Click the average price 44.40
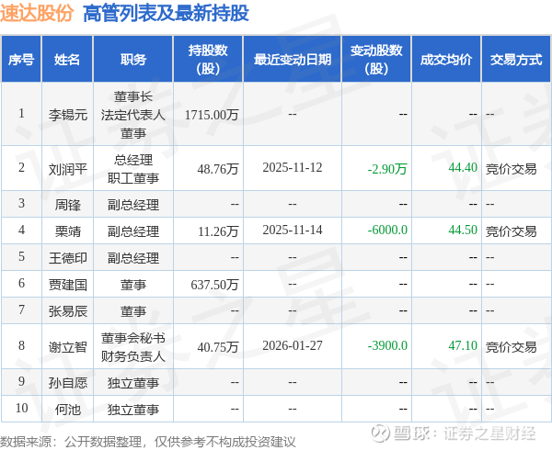This screenshot has width=552, height=450. coord(463,167)
